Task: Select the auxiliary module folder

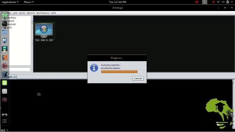Action: click(x=11, y=18)
